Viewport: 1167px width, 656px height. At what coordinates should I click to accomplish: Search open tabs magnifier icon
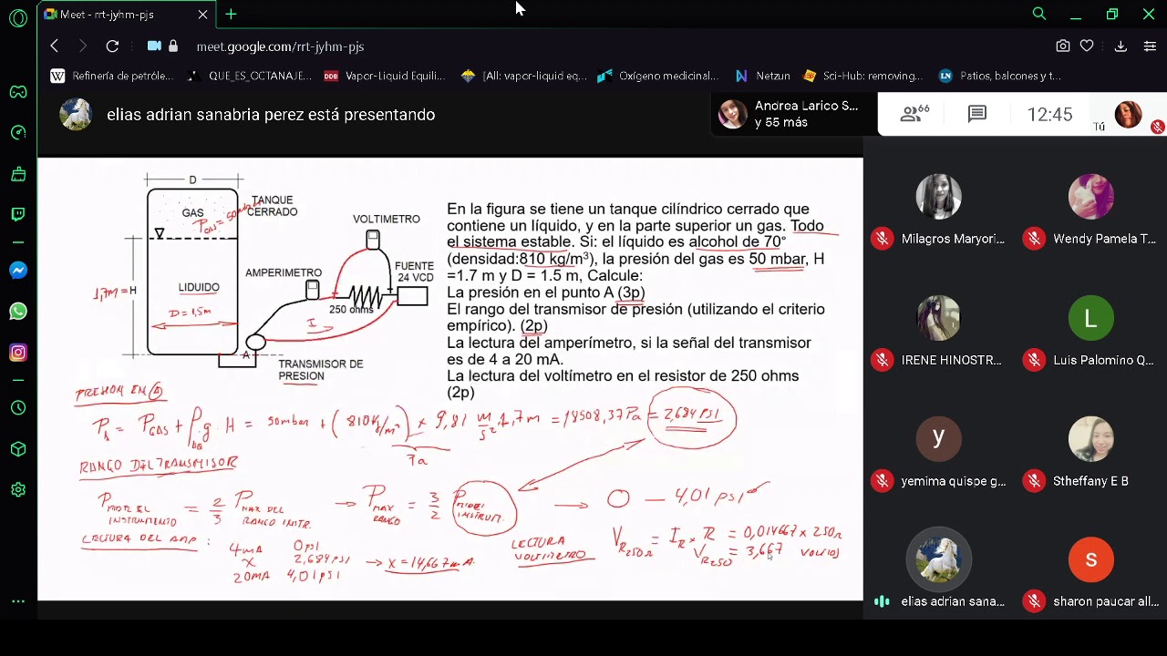(x=1039, y=14)
